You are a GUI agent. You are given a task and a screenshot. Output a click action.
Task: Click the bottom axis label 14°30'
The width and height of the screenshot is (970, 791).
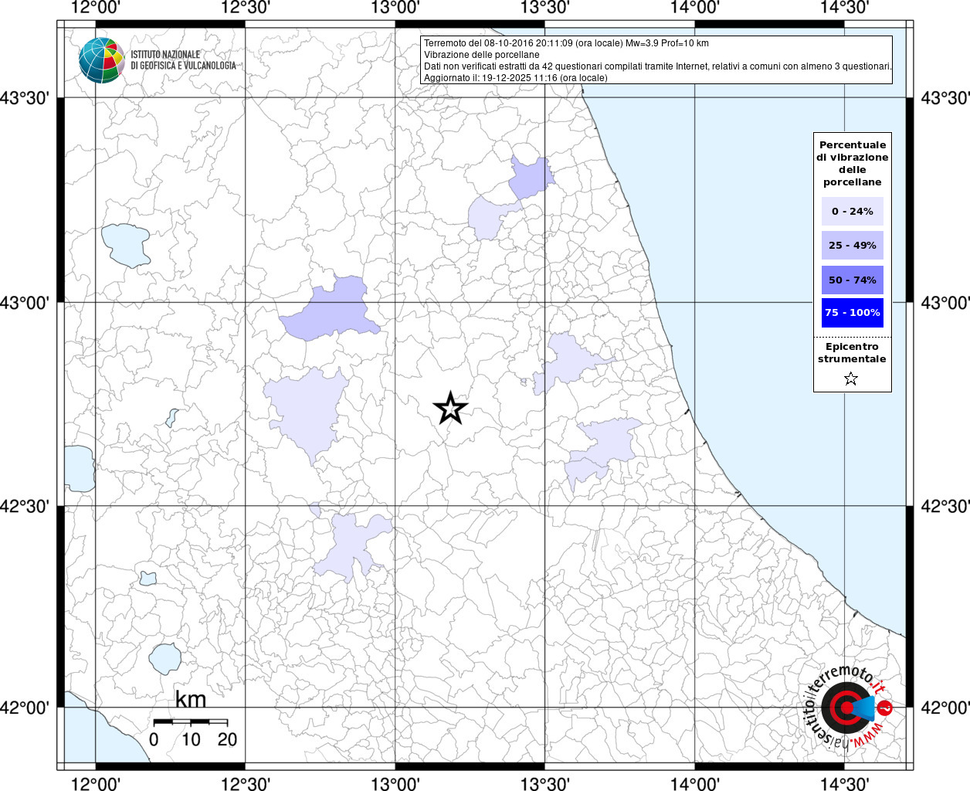click(844, 783)
